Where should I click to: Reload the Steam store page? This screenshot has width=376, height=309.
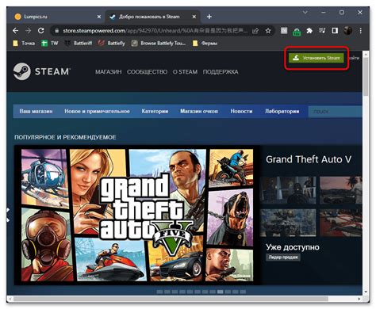click(x=40, y=31)
